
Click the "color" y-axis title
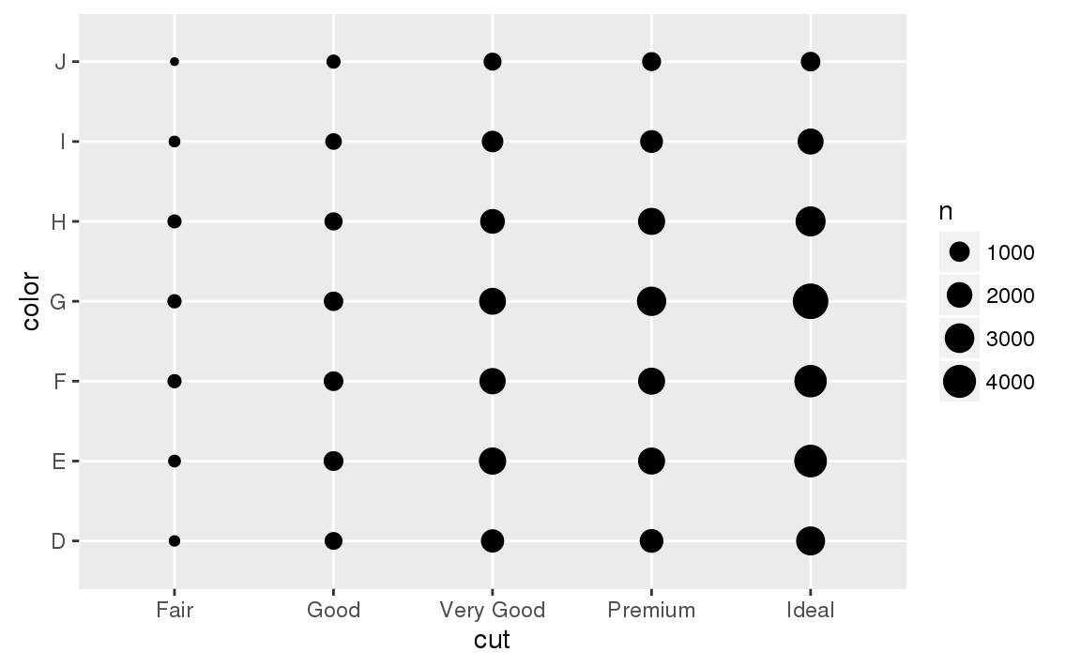click(x=31, y=301)
